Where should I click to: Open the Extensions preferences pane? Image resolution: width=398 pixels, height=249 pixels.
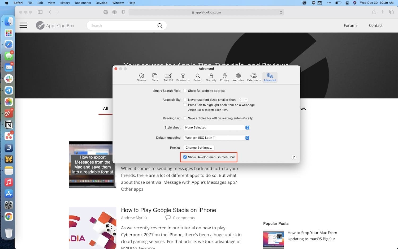tap(254, 77)
